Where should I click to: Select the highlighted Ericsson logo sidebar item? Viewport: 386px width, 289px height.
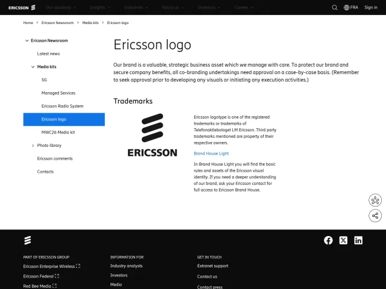pyautogui.click(x=64, y=119)
